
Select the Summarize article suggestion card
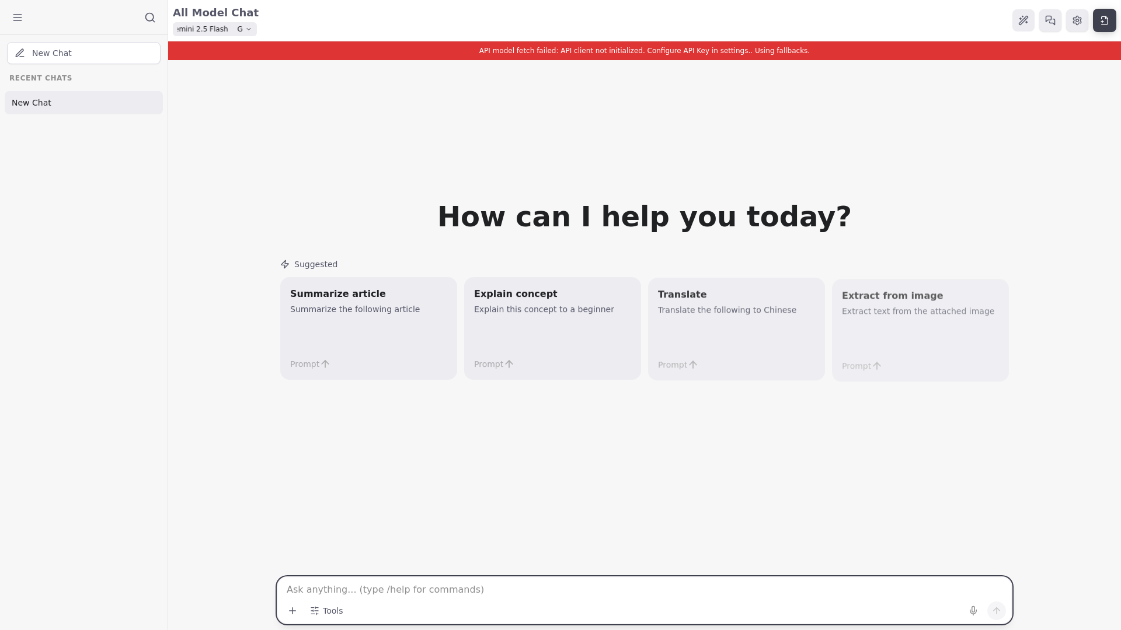point(368,328)
